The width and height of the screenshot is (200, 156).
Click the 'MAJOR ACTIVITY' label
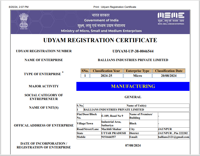tap(44, 86)
